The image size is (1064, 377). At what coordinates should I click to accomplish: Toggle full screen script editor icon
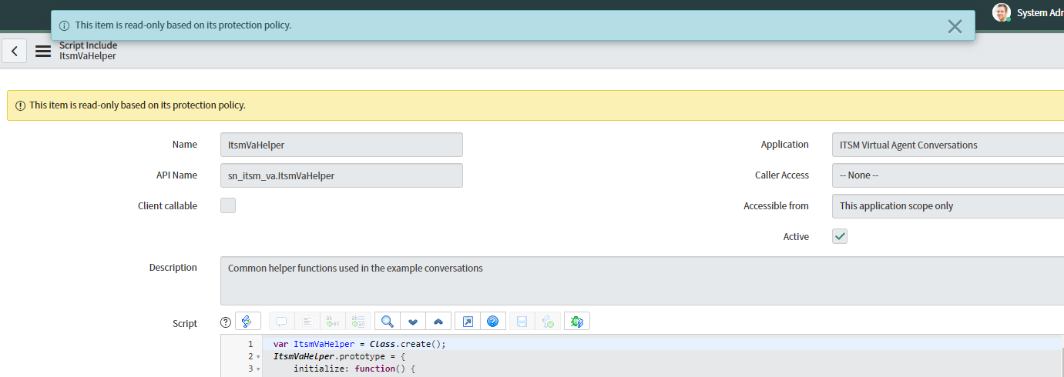[468, 322]
